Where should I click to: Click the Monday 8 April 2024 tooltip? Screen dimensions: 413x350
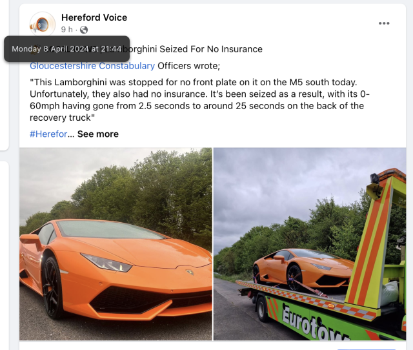click(x=66, y=49)
